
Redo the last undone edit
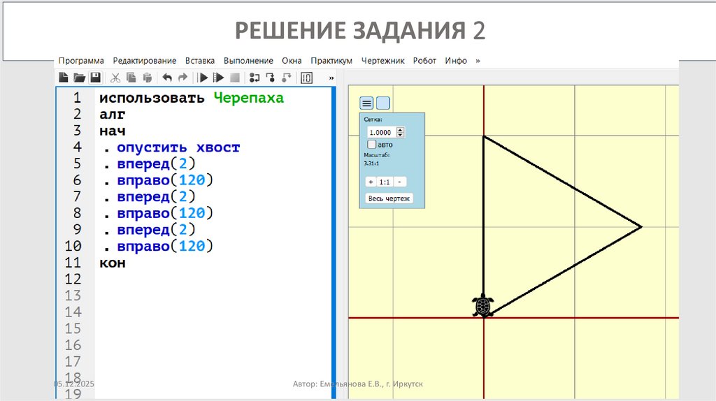182,78
